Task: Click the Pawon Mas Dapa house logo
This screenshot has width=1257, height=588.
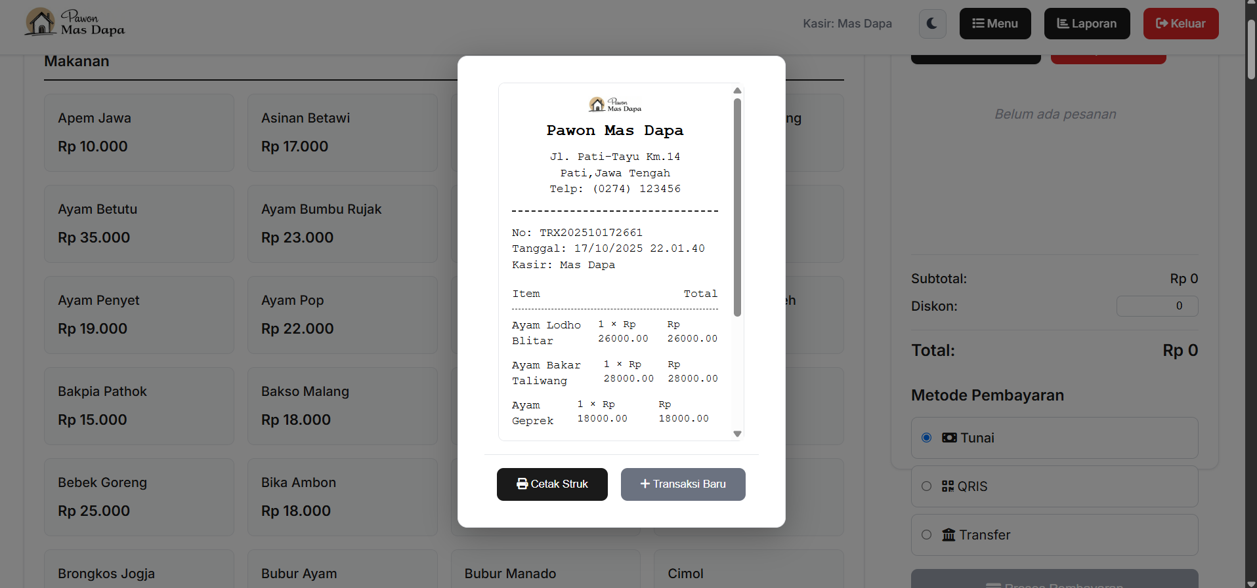Action: tap(41, 22)
